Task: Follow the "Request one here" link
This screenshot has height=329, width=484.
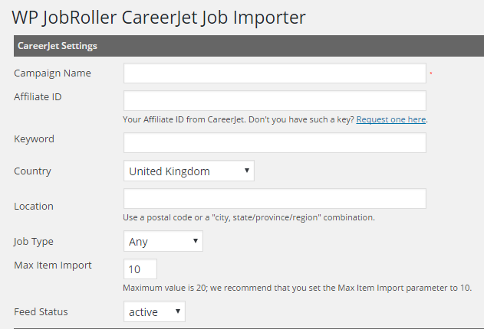Action: tap(391, 119)
